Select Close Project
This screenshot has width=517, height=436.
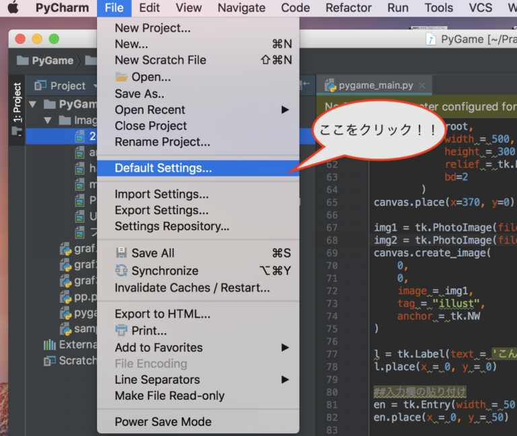(x=198, y=126)
